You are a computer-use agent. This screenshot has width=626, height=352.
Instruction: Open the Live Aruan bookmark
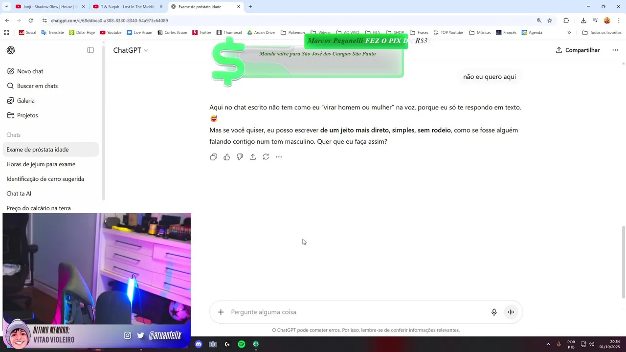point(139,33)
